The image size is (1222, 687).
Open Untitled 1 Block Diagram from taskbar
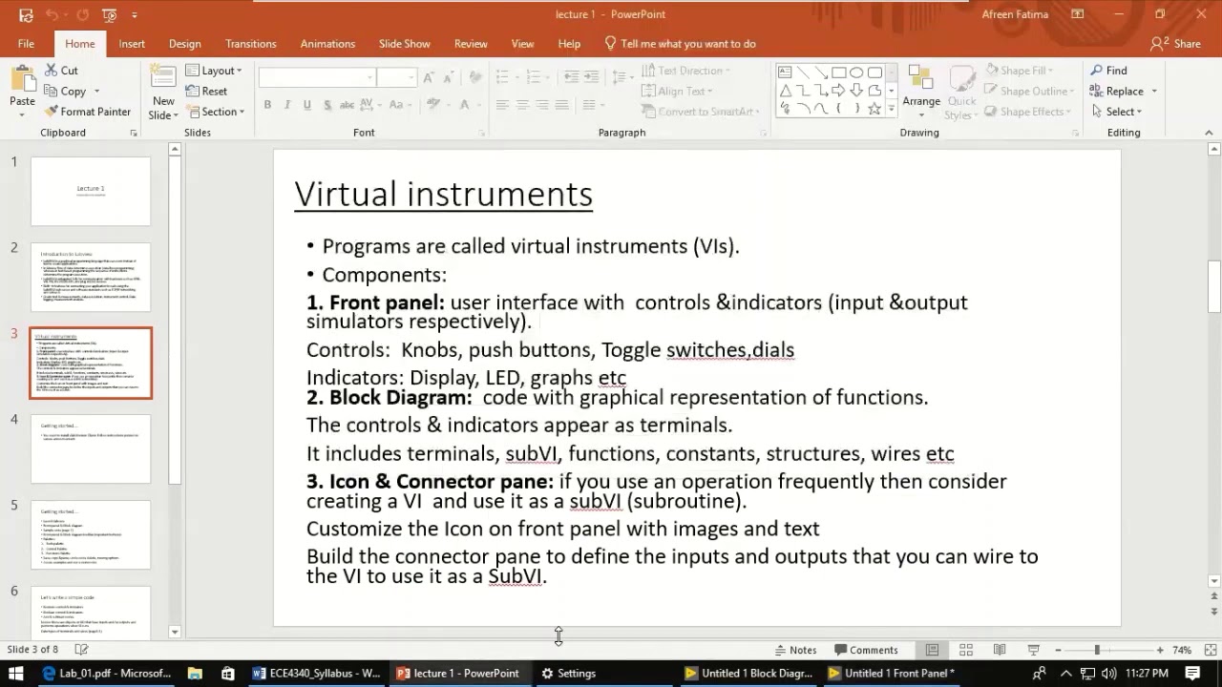pos(748,674)
